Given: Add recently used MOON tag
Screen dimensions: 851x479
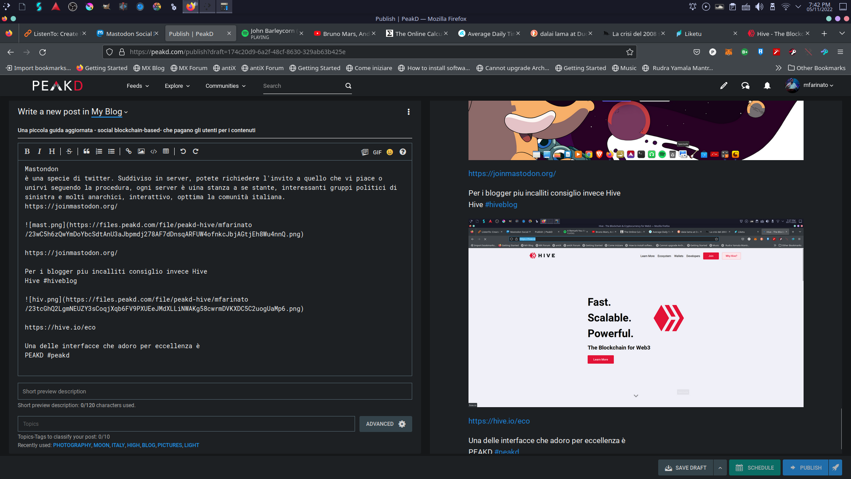Looking at the screenshot, I should 101,445.
